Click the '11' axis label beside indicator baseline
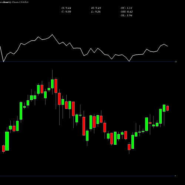Image resolution: width=185 pixels, height=185 pixels. tap(176, 62)
